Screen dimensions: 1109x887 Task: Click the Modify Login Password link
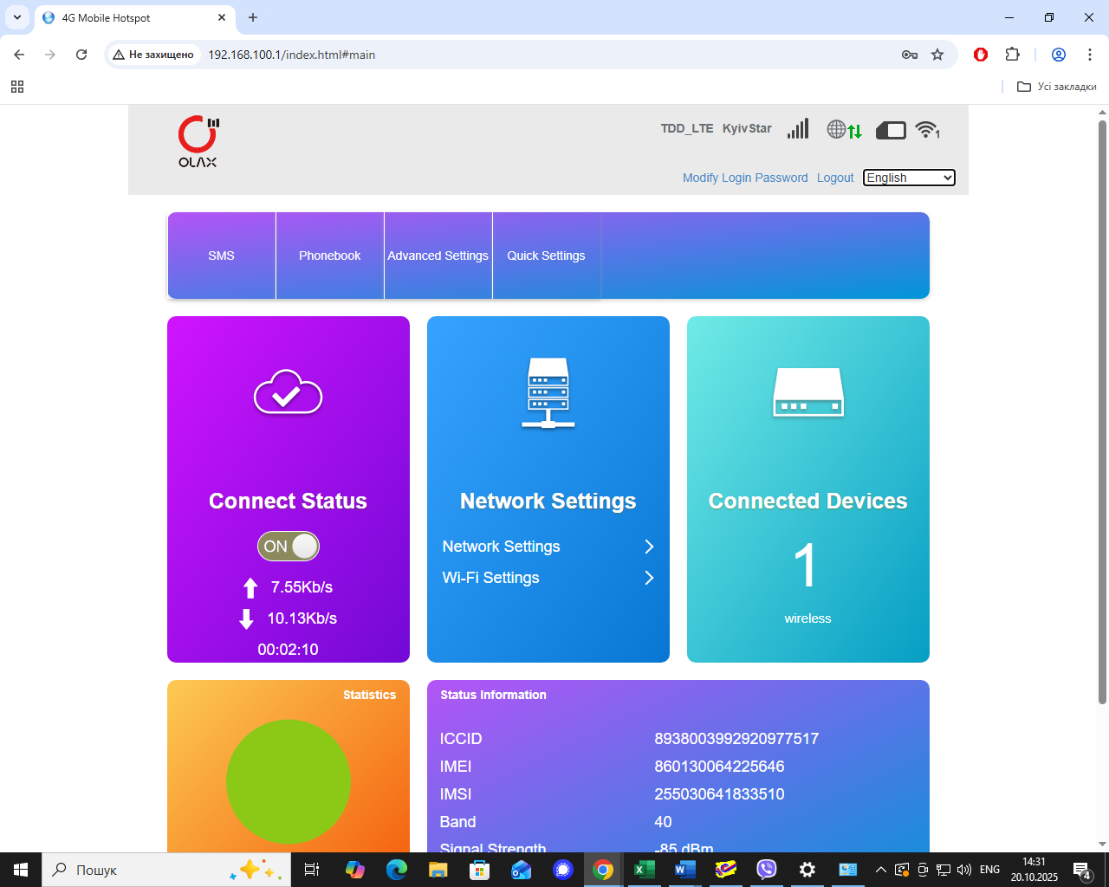coord(745,178)
